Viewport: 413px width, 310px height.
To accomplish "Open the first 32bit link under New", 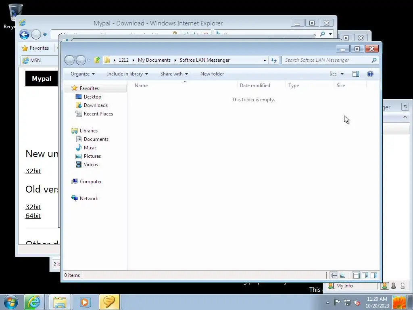I will 33,171.
